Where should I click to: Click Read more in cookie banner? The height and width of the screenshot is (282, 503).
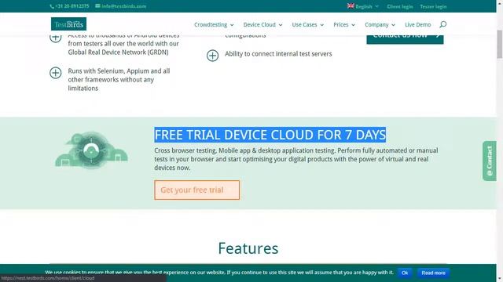pos(433,273)
